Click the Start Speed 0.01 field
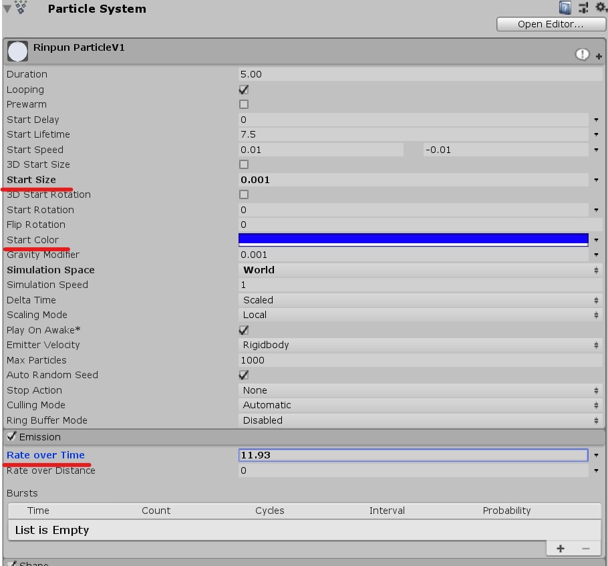 (x=321, y=150)
